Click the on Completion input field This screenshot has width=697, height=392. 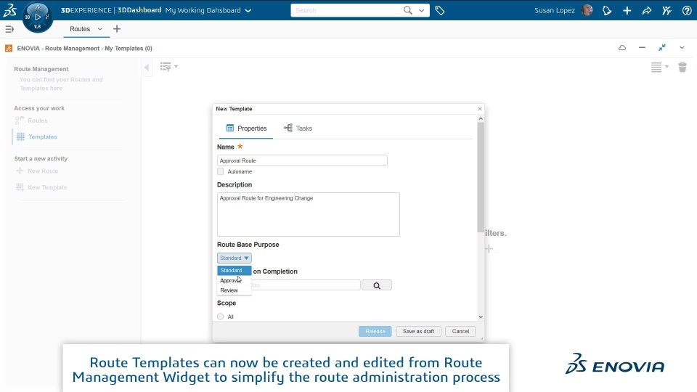pos(306,285)
